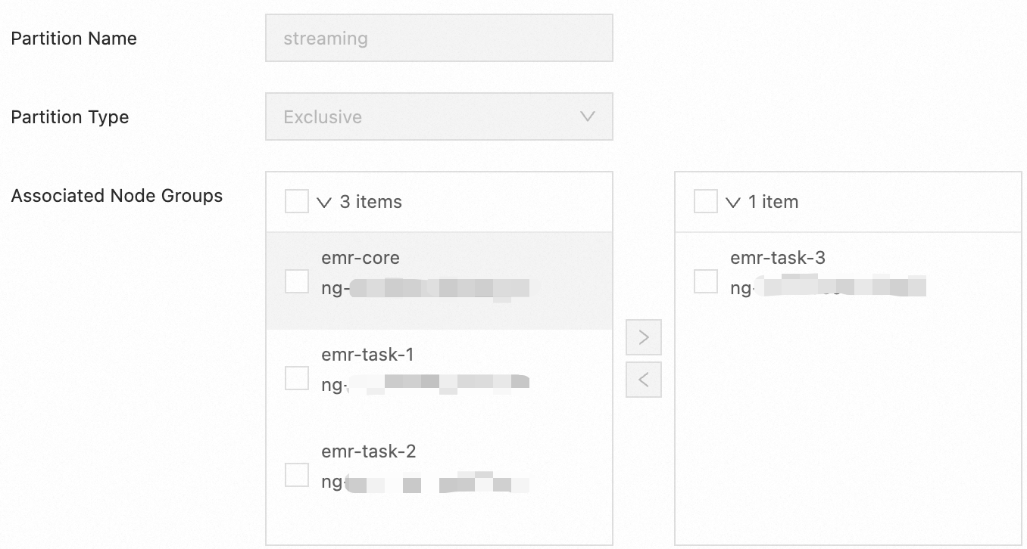Open the Partition Type Exclusive dropdown

tap(439, 117)
